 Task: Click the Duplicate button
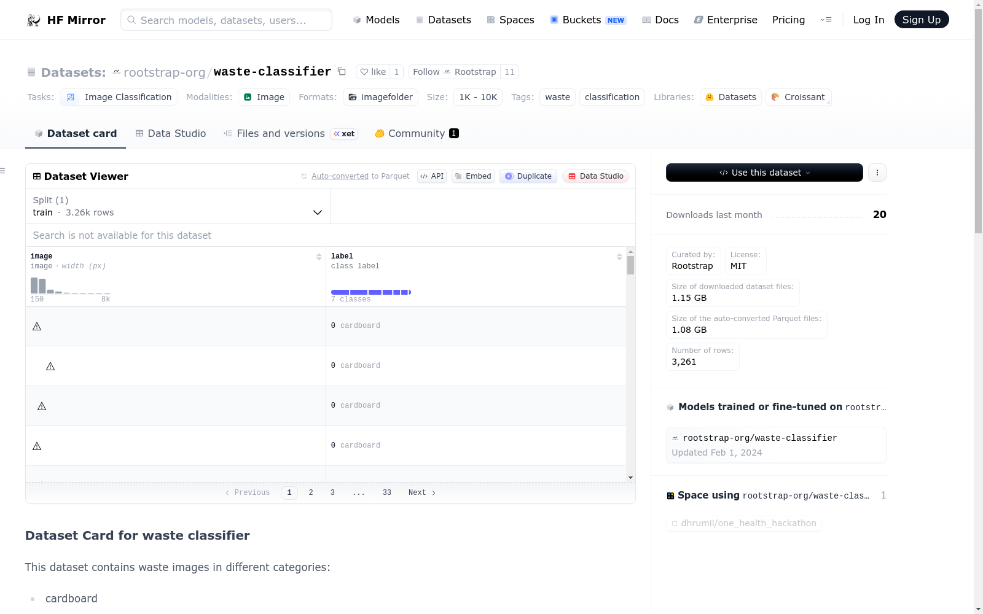(x=528, y=176)
